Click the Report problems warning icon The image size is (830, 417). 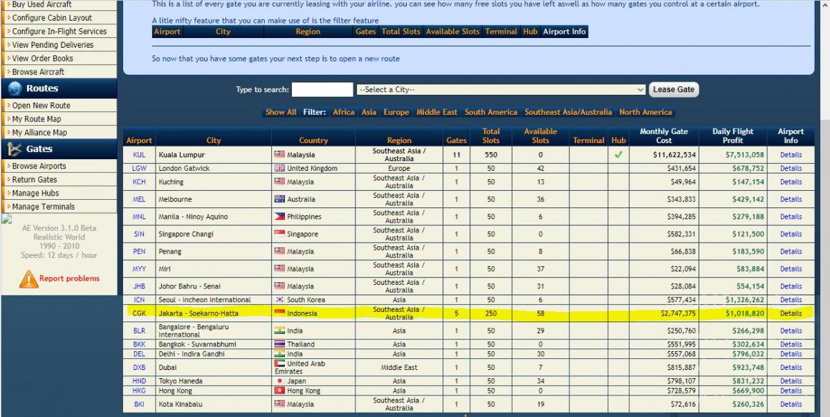pos(29,279)
